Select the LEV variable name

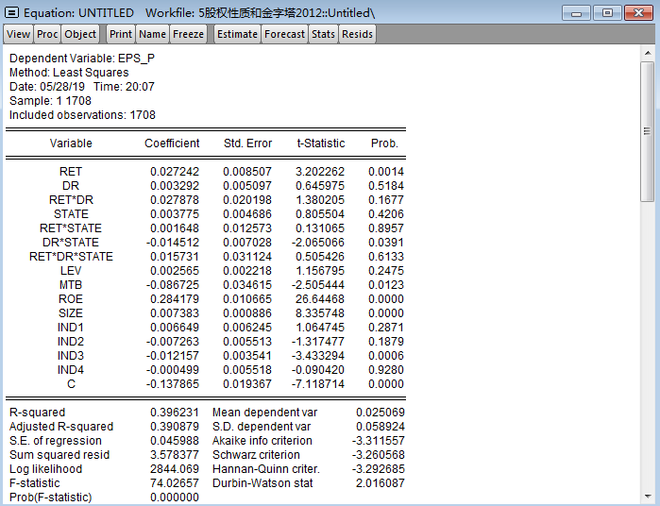coord(71,271)
